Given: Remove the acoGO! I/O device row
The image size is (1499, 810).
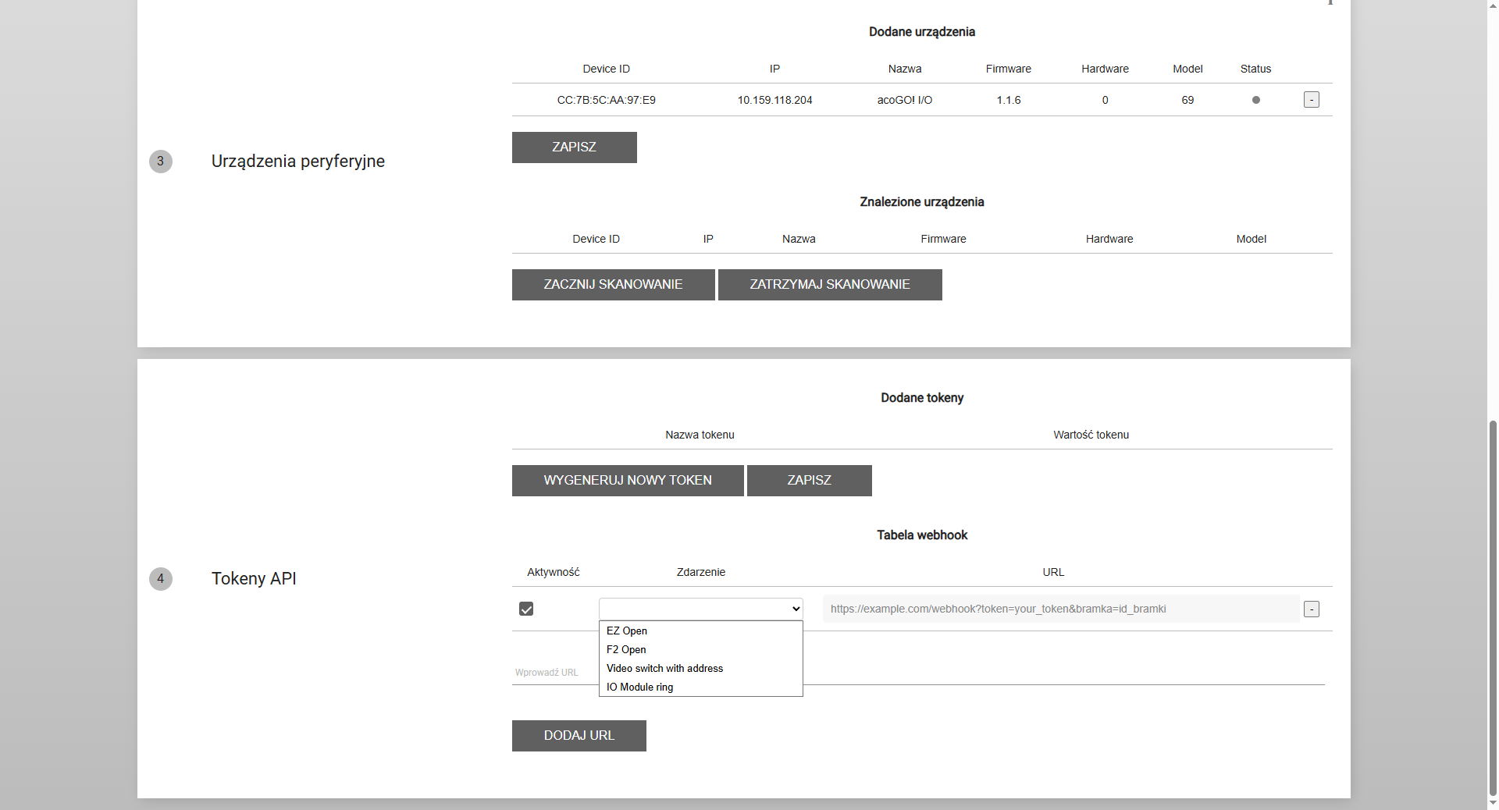Looking at the screenshot, I should [x=1311, y=100].
